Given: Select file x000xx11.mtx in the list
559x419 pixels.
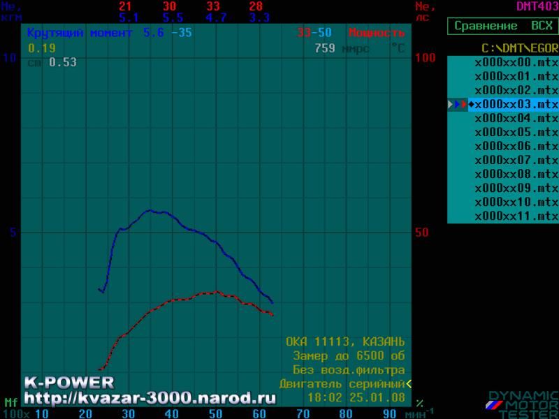Looking at the screenshot, I should (x=516, y=216).
